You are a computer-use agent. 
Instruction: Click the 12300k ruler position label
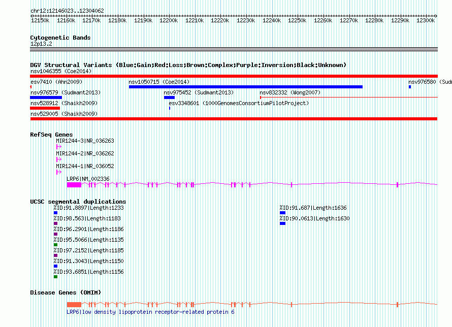[426, 20]
